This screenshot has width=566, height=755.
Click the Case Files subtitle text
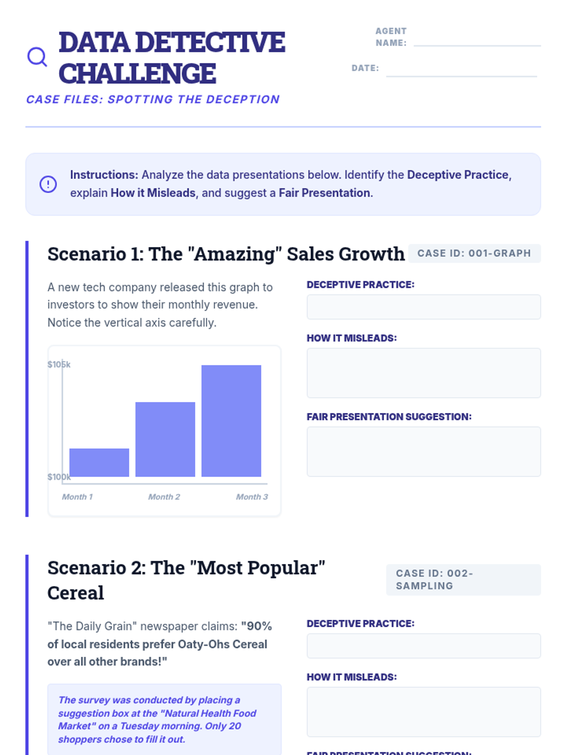(x=153, y=100)
